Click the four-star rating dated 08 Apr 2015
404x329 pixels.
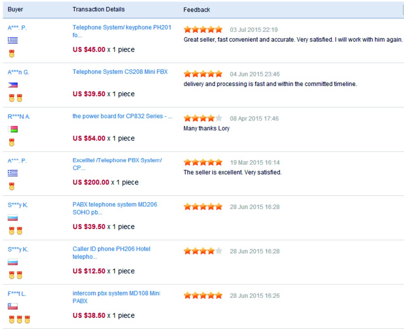[x=203, y=118]
